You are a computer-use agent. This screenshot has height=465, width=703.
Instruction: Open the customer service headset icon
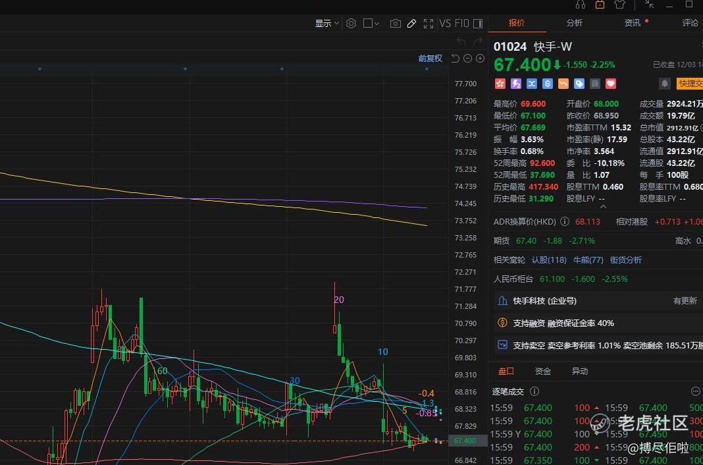point(580,5)
